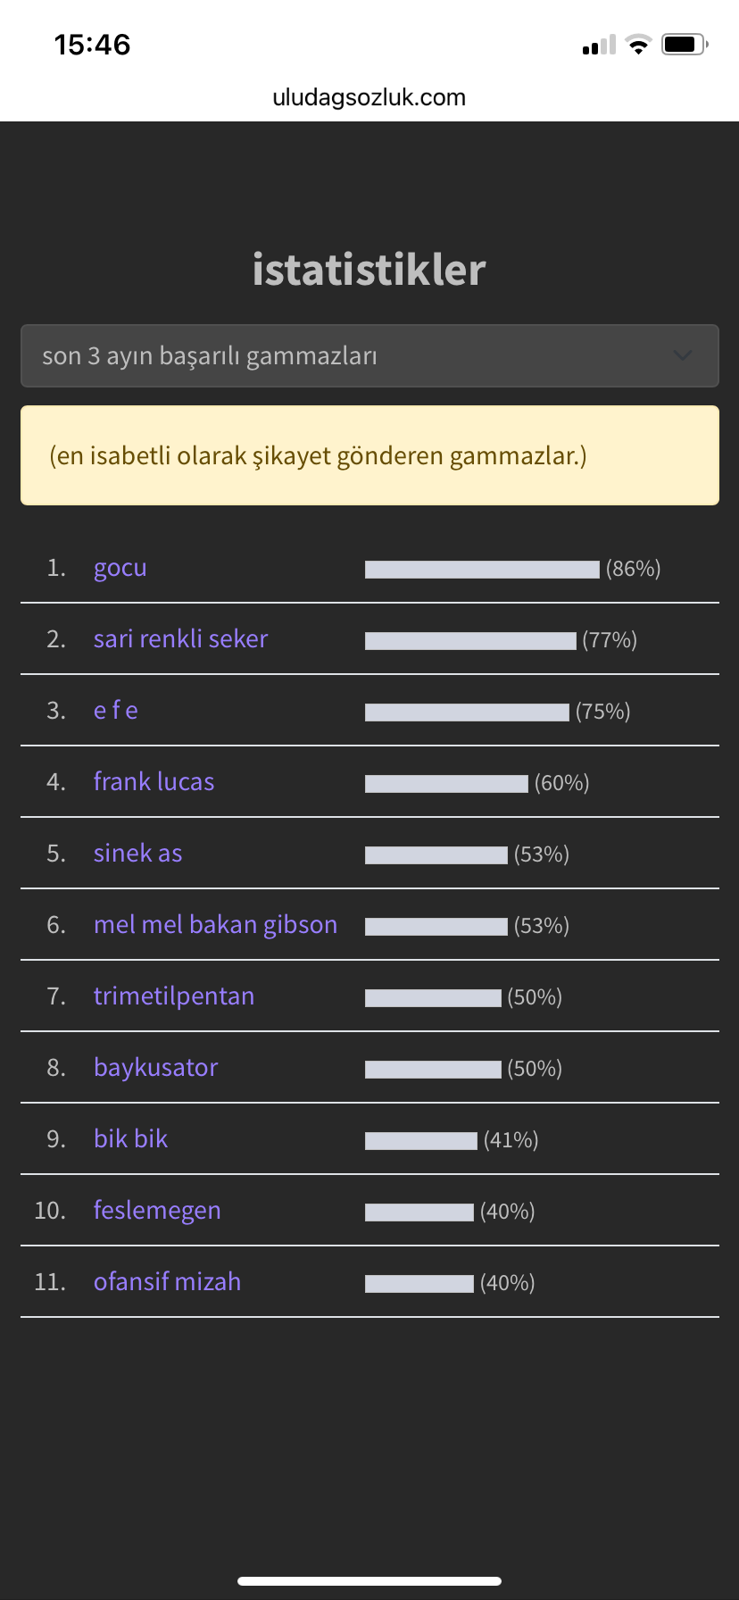Open 'mel mel bakan gibson' profile
This screenshot has width=739, height=1600.
[x=215, y=925]
